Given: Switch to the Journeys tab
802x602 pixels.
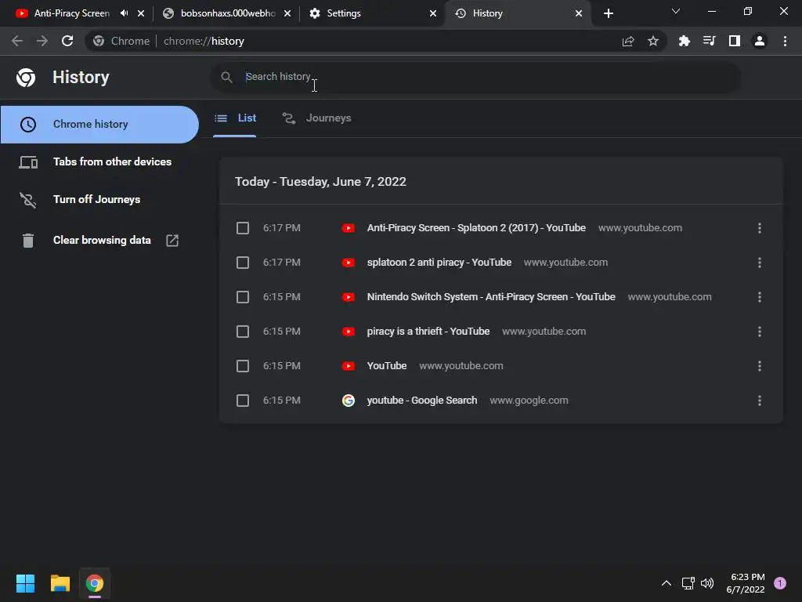Looking at the screenshot, I should [x=317, y=118].
